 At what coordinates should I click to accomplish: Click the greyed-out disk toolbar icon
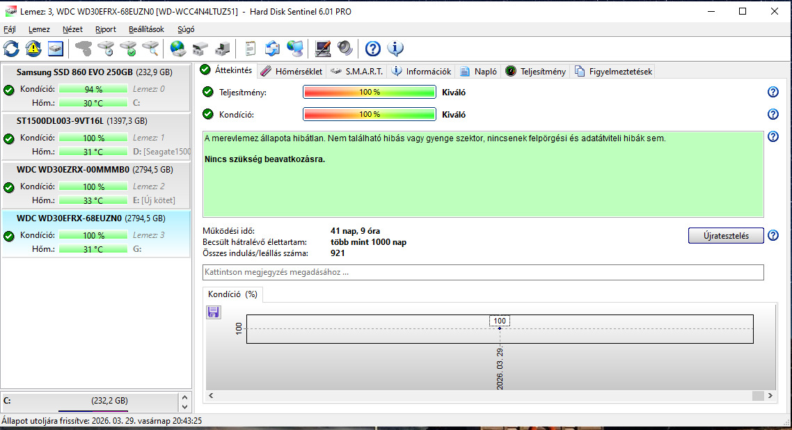tap(84, 49)
